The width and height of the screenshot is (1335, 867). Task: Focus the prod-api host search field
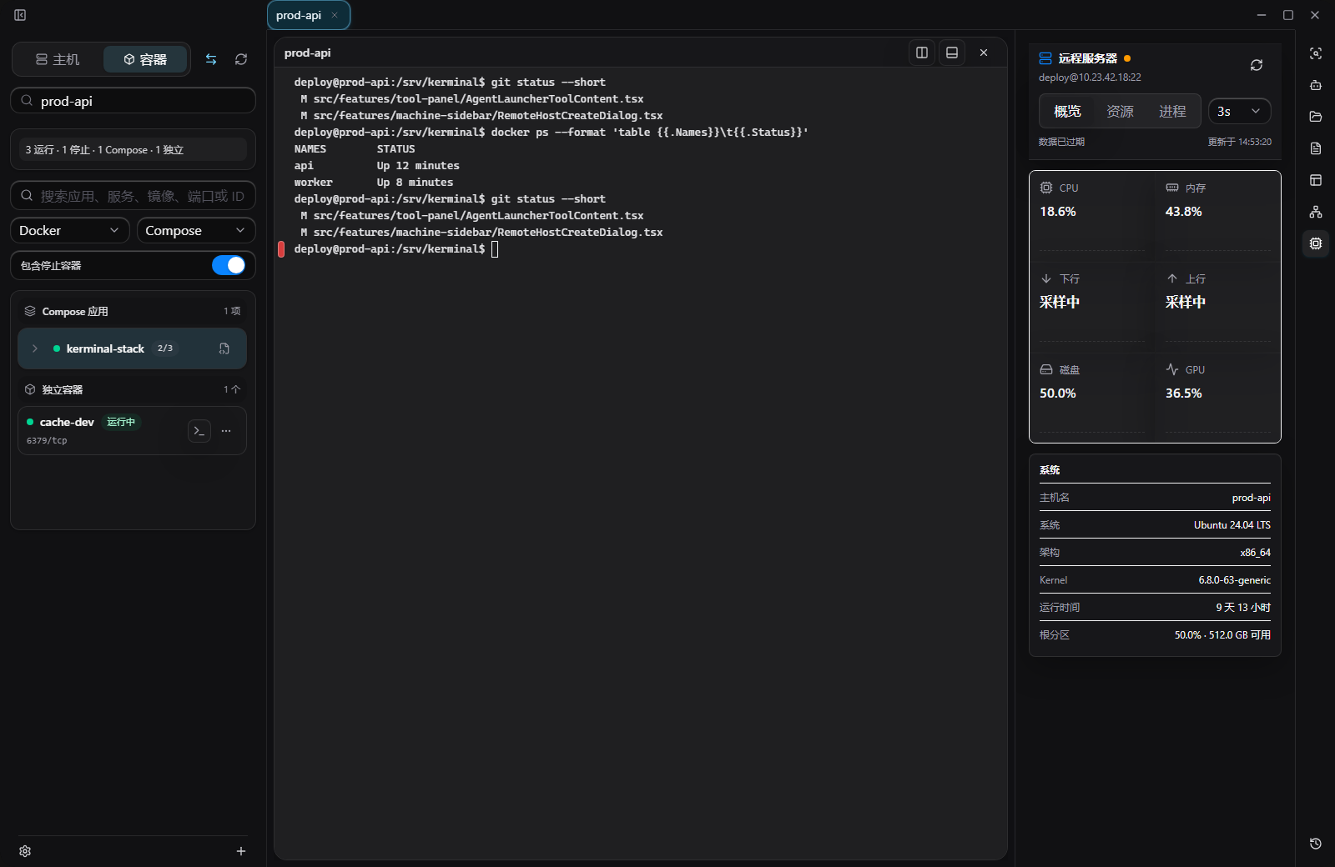(133, 101)
